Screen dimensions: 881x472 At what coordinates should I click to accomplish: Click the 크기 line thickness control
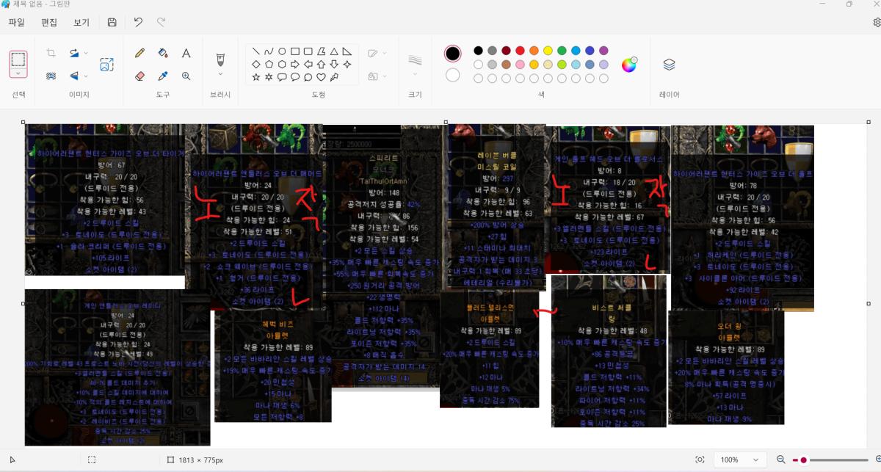coord(413,59)
